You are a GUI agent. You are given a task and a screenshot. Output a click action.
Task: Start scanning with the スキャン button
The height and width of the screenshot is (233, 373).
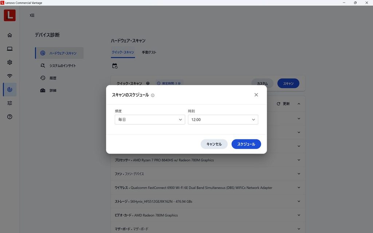click(x=288, y=83)
